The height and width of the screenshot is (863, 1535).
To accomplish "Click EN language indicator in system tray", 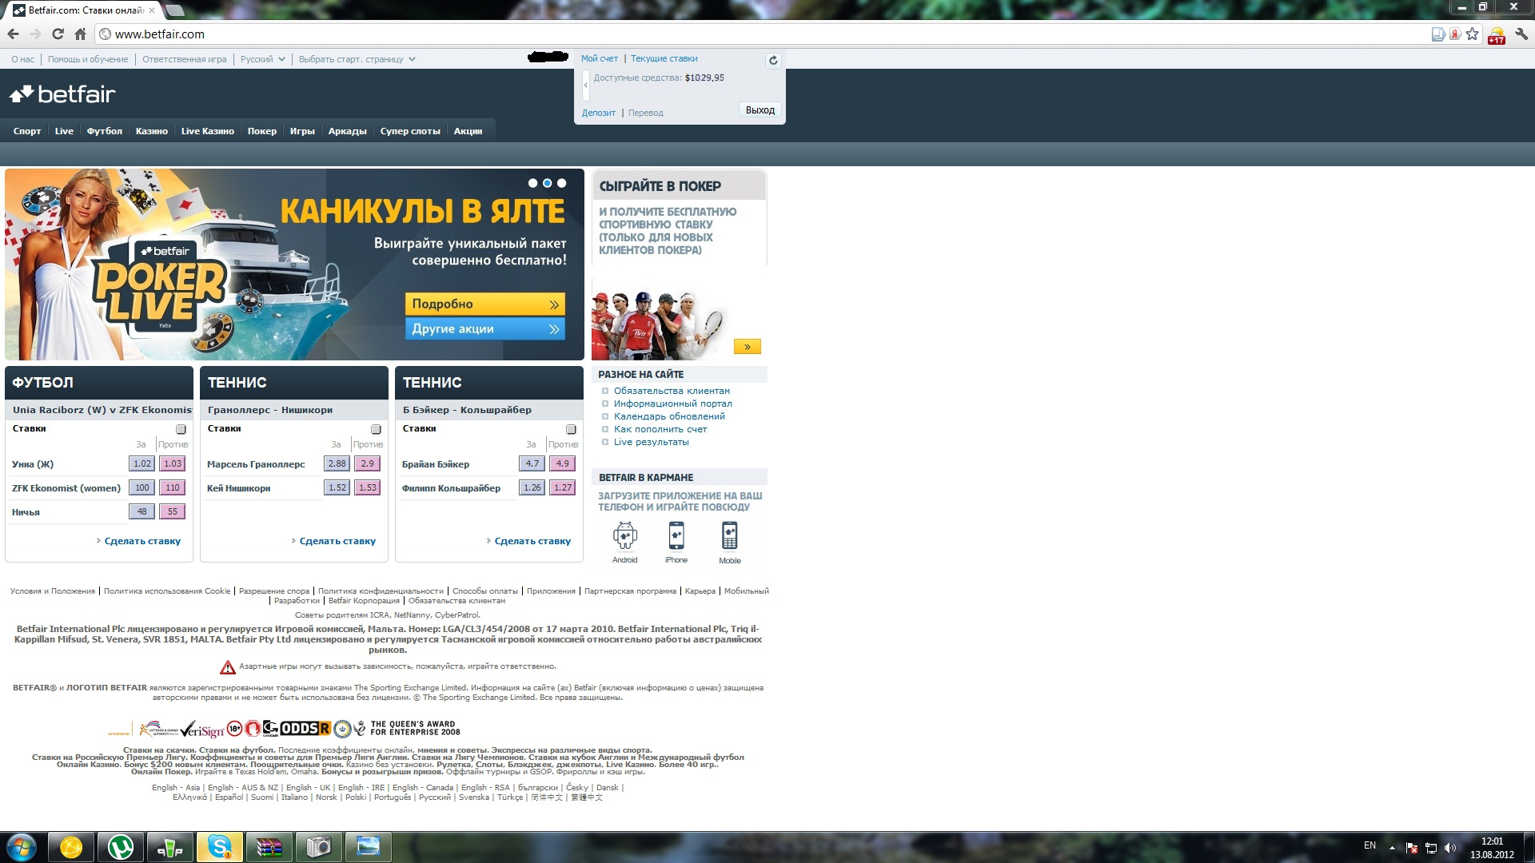I will (1370, 845).
